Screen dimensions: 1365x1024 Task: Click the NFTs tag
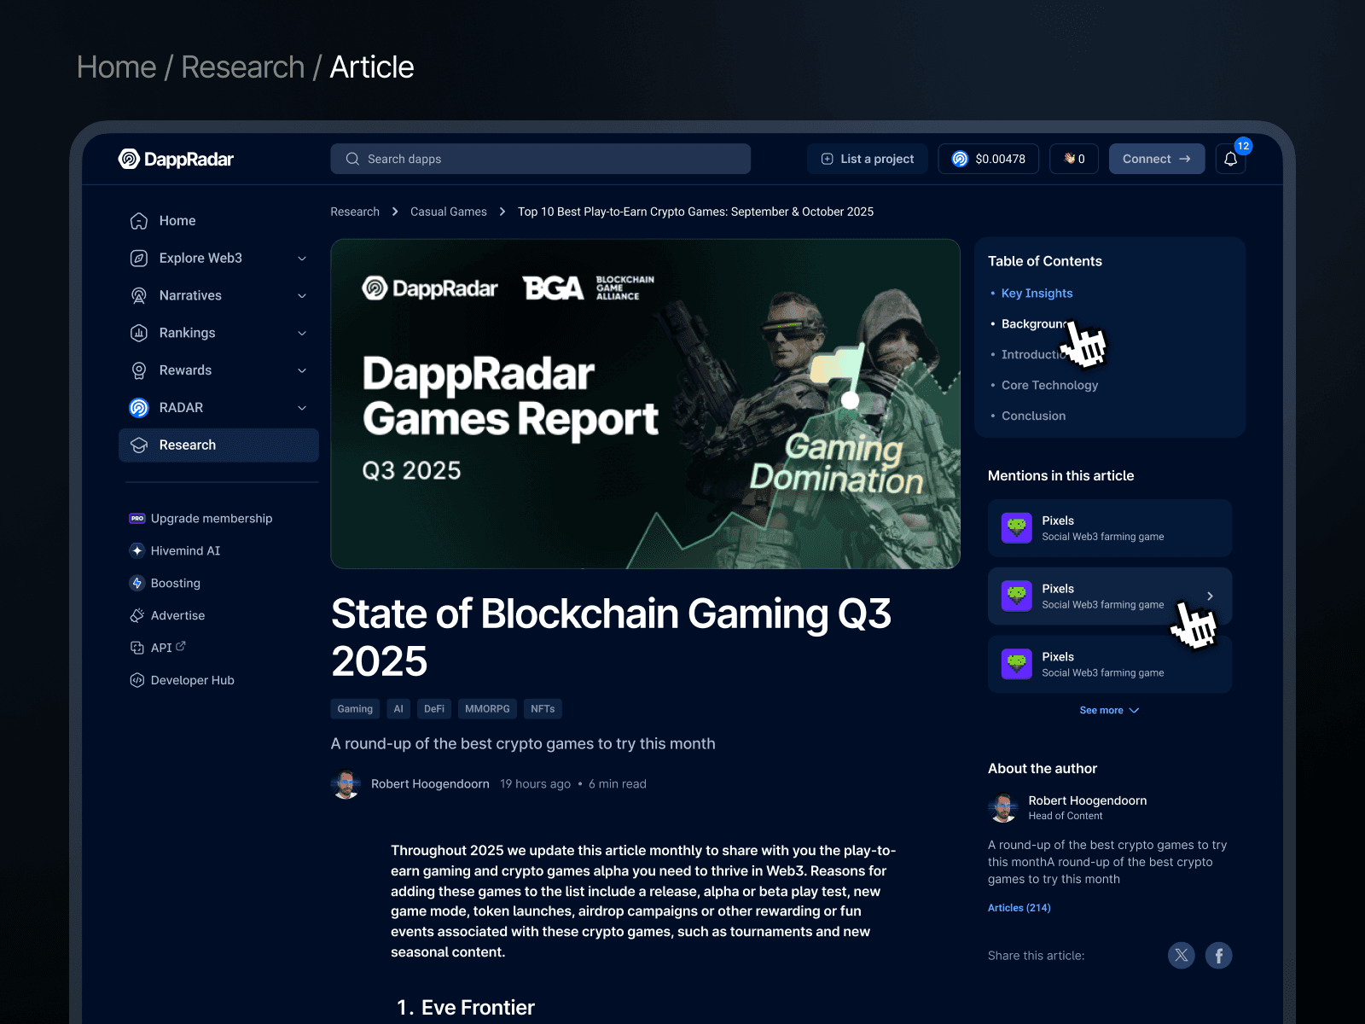point(543,709)
